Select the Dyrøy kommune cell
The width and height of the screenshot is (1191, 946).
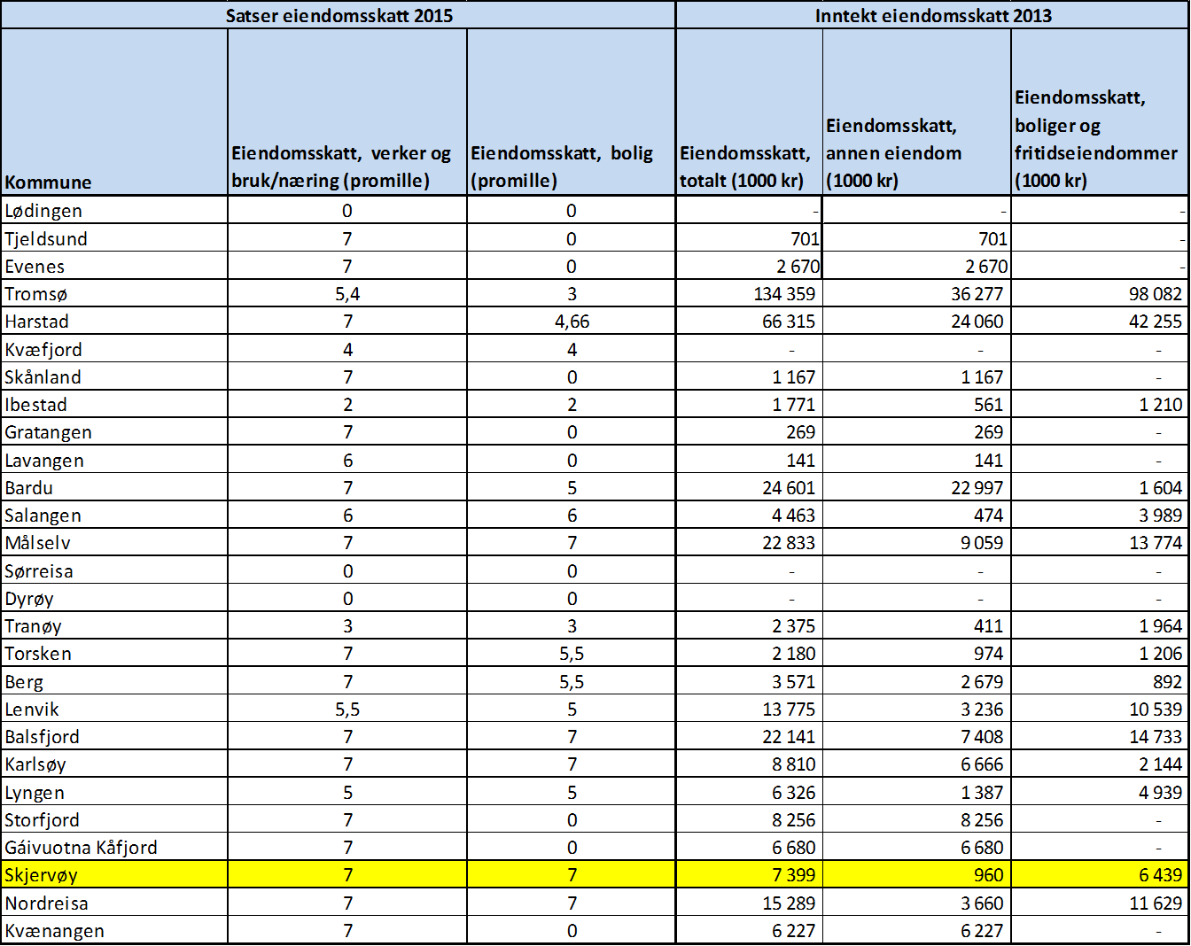(x=114, y=598)
